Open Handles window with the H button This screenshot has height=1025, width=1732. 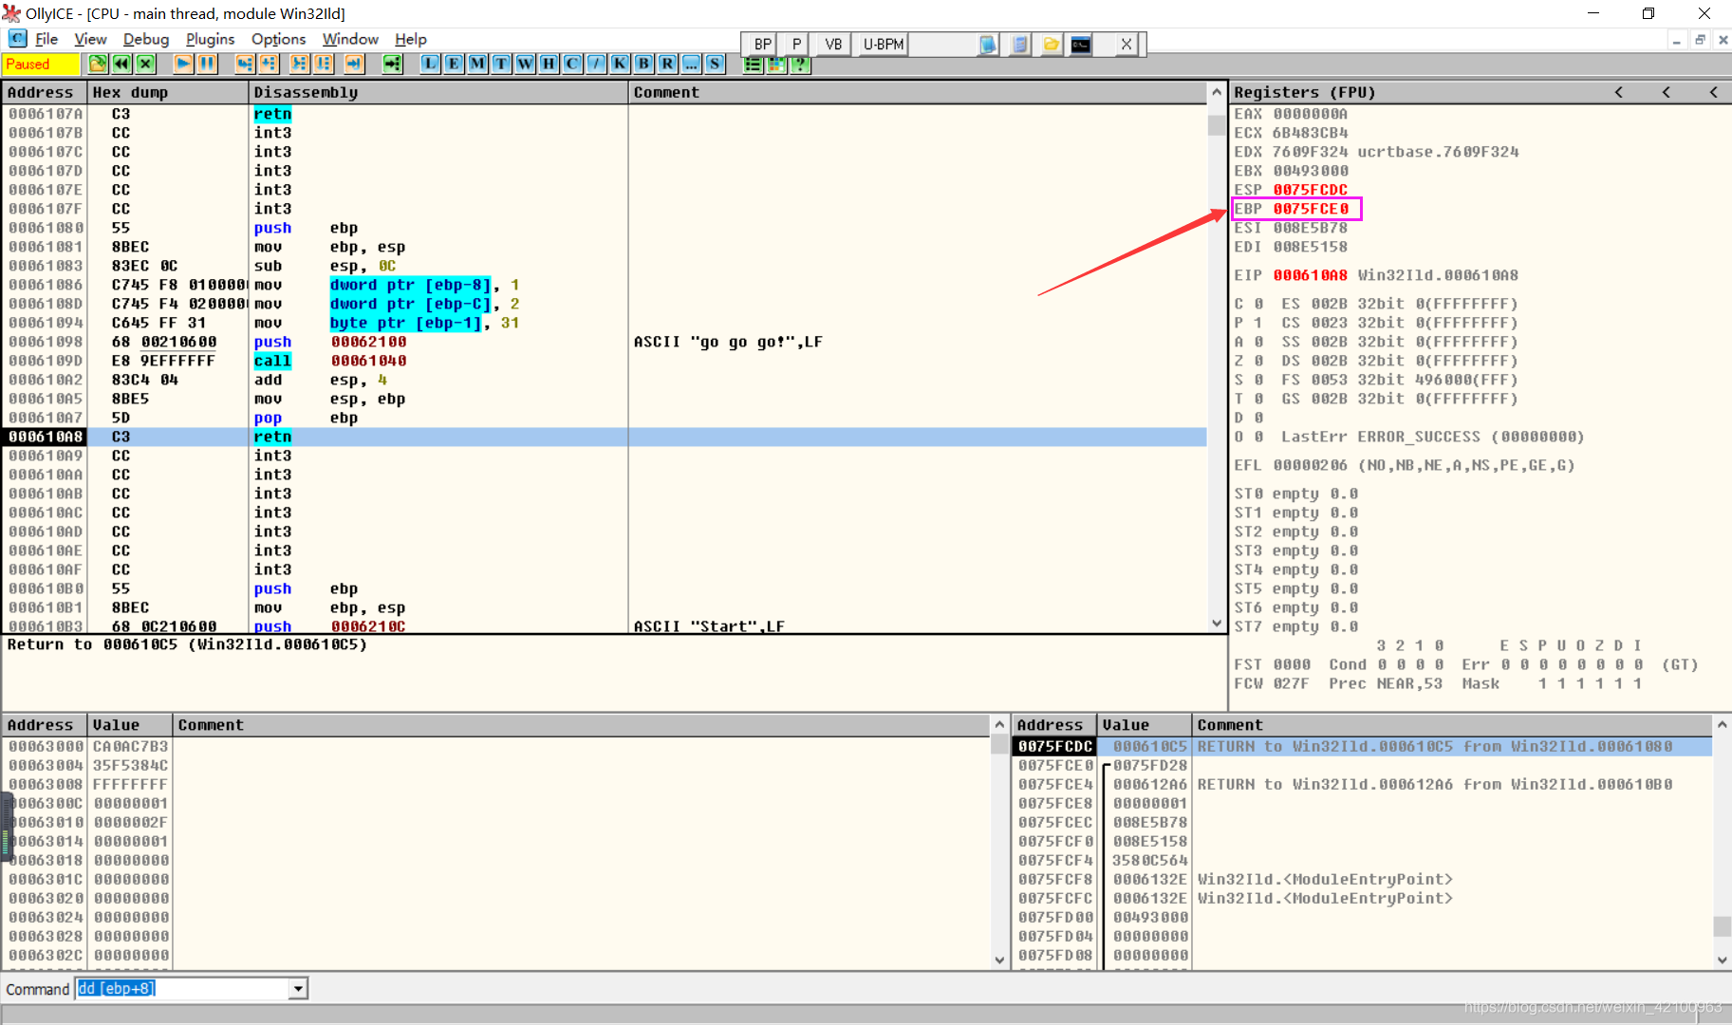point(549,64)
